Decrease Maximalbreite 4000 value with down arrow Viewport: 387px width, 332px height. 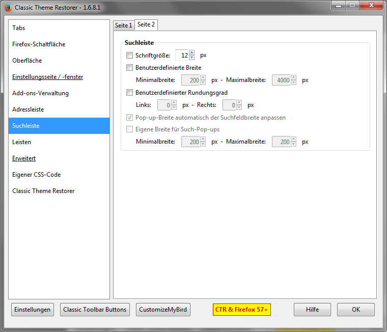pyautogui.click(x=293, y=82)
